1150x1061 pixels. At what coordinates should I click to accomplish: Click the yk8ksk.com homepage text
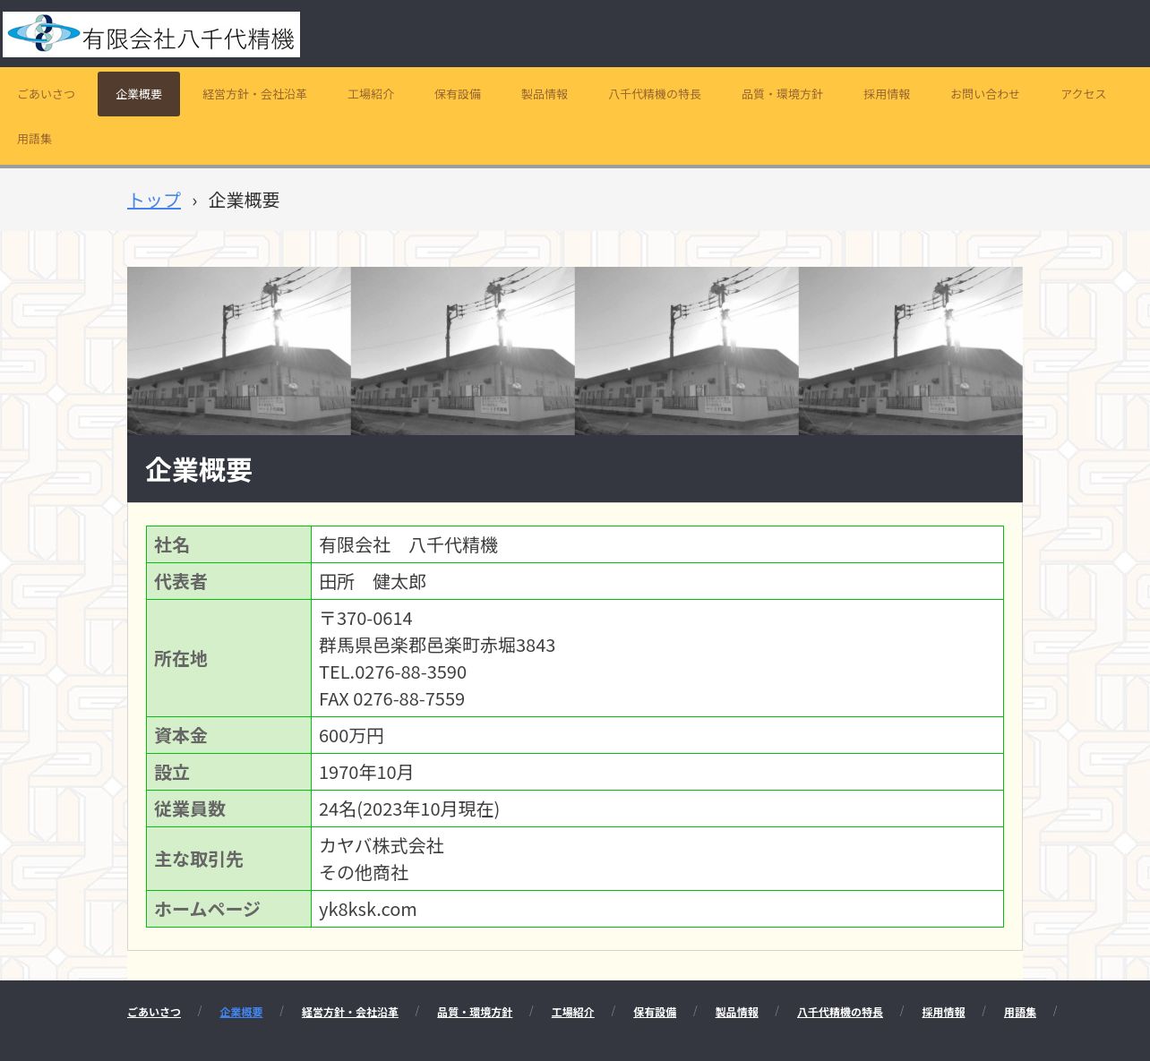[x=368, y=910]
